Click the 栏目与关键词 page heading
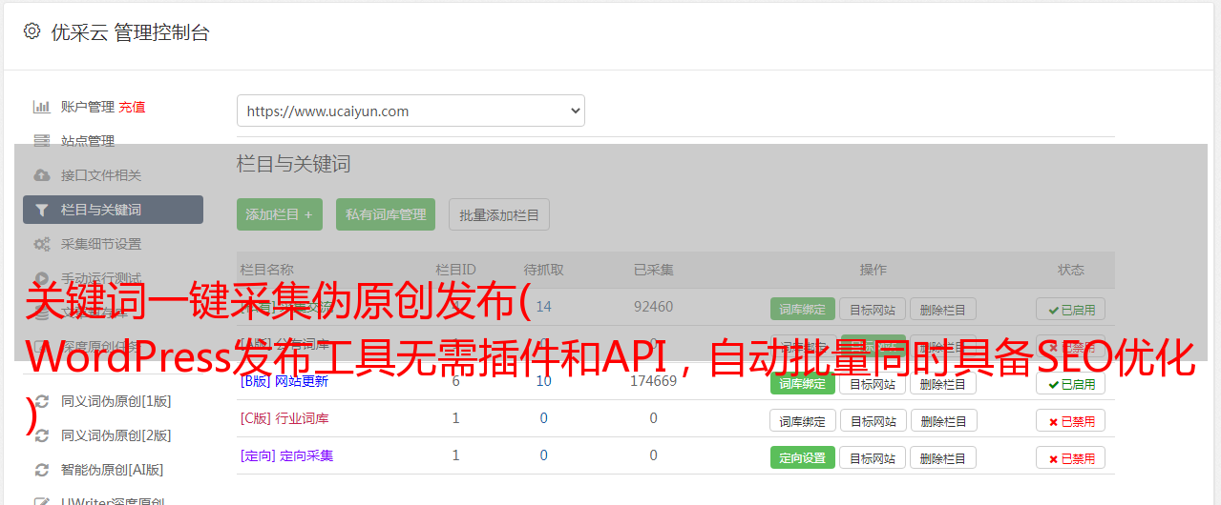This screenshot has width=1221, height=505. coord(293,164)
